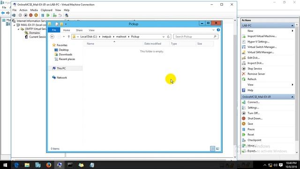Refresh the Pickup folder view

pyautogui.click(x=168, y=37)
